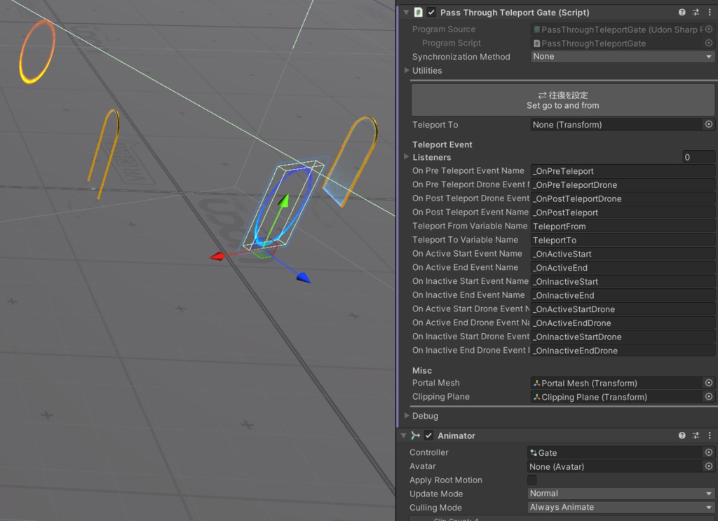Viewport: 718px width, 521px height.
Task: Select the blue ring portal in scene
Action: click(283, 207)
